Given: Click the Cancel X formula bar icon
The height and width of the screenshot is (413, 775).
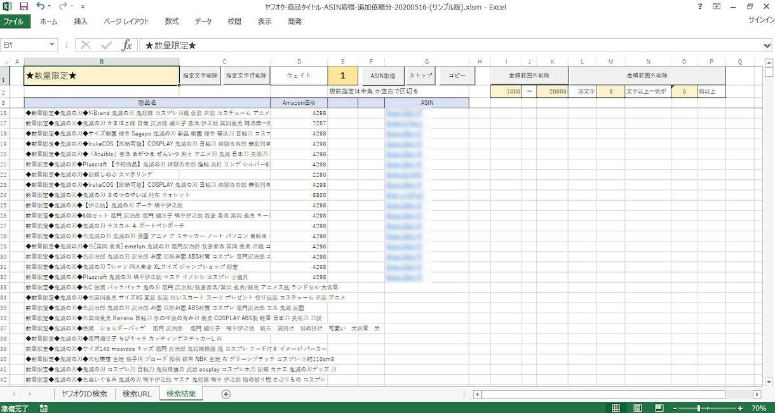Looking at the screenshot, I should tap(86, 45).
